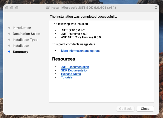Click the gray Destination Select bullet
This screenshot has width=163, height=118.
coord(9,34)
